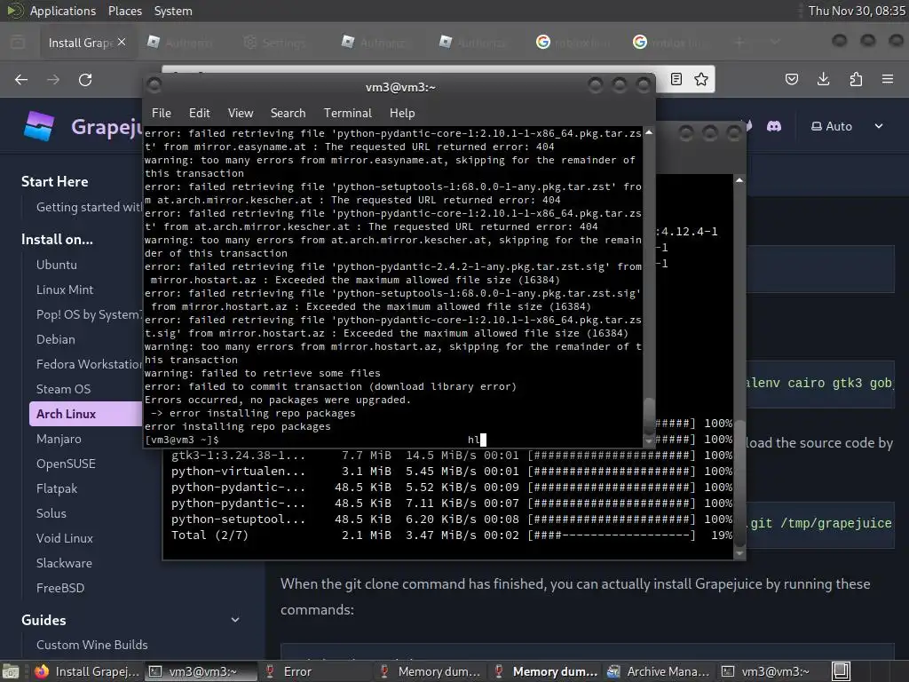This screenshot has width=909, height=682.
Task: Click the back terminal scrollbar down arrow
Action: 739,554
